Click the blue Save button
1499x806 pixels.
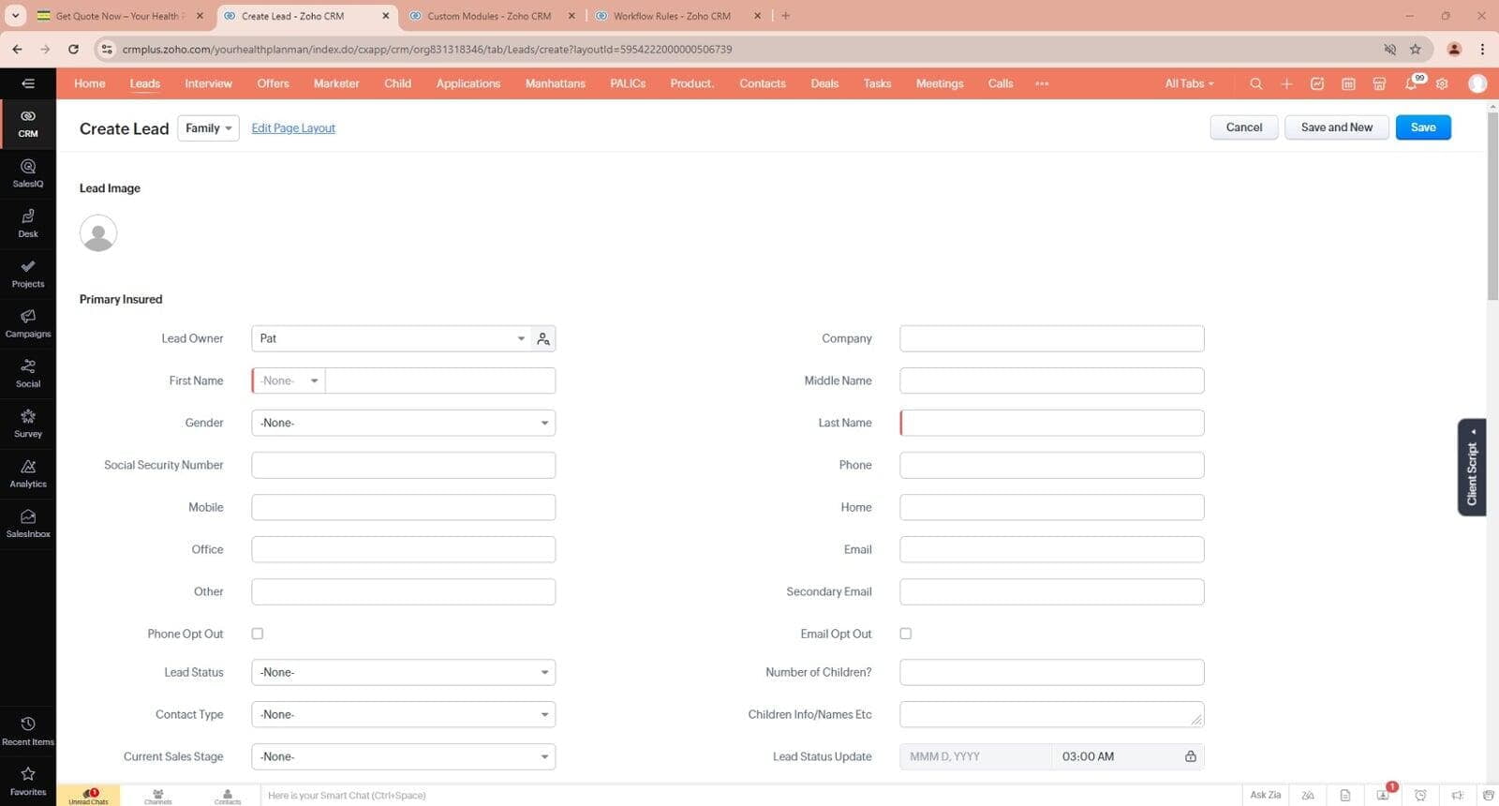click(1422, 127)
